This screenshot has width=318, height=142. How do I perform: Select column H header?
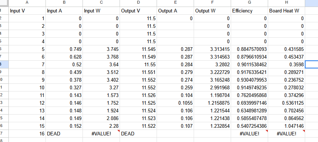[x=286, y=2]
